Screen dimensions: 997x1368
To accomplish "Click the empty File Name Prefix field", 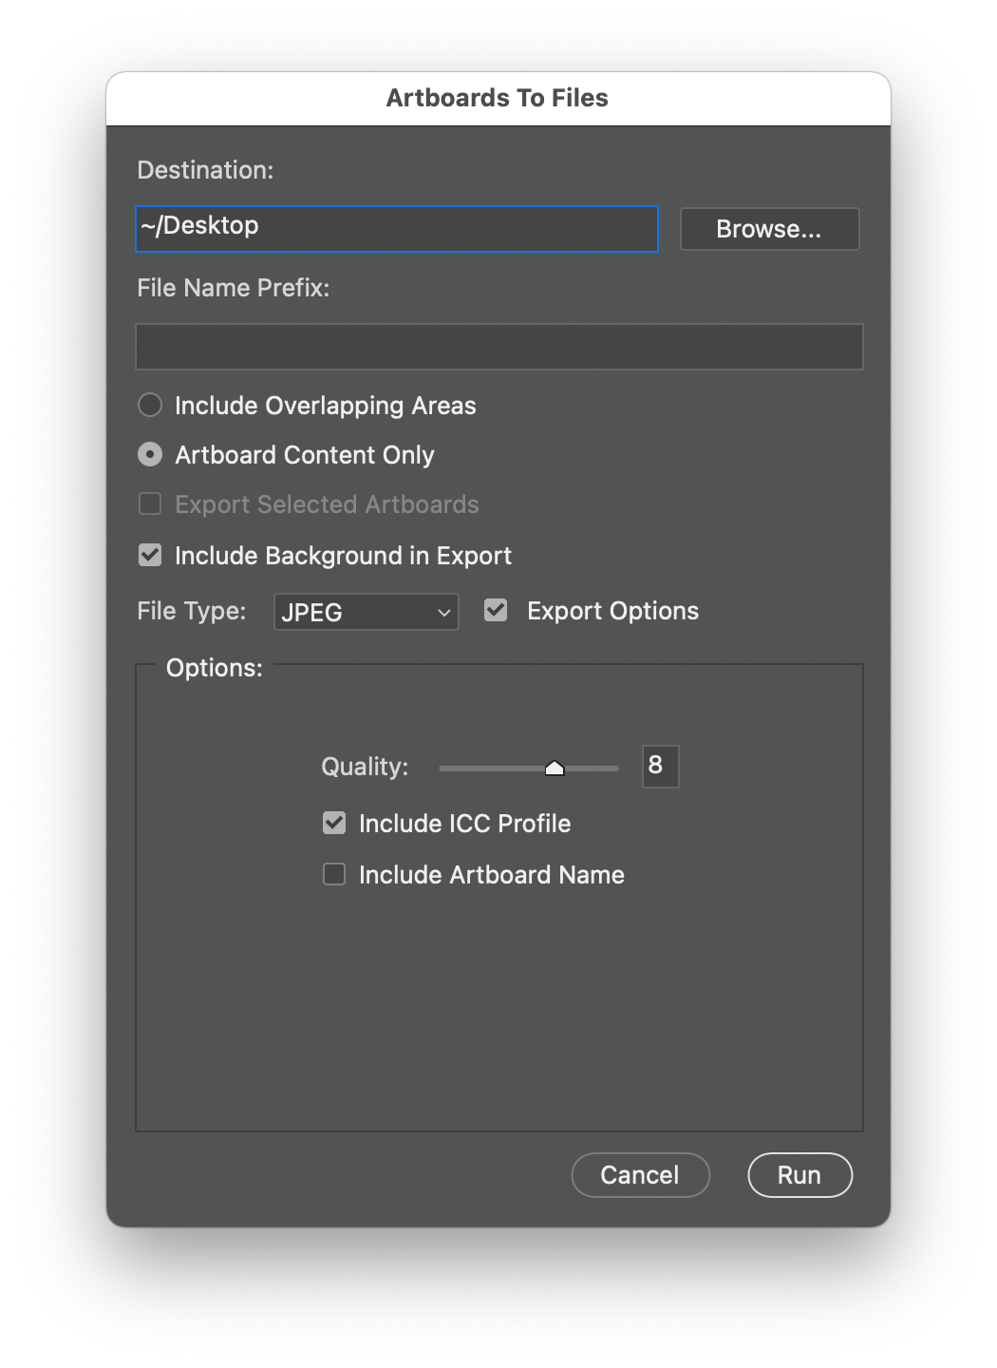I will pos(498,346).
